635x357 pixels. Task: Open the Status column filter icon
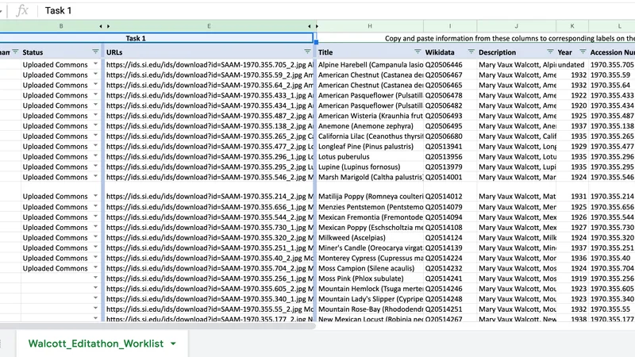point(95,52)
